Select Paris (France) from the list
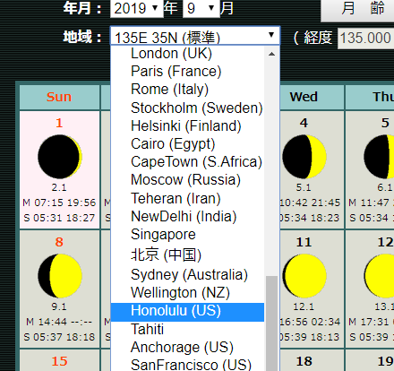Viewport: 394px width, 371px height. (187, 72)
